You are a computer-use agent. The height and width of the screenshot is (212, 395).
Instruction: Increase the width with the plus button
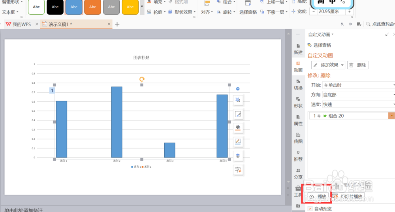[350, 11]
